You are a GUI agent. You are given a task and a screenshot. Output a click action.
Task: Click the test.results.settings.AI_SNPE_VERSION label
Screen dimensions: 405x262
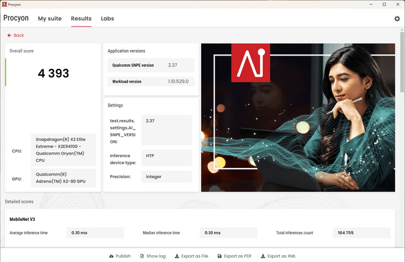coord(123,131)
